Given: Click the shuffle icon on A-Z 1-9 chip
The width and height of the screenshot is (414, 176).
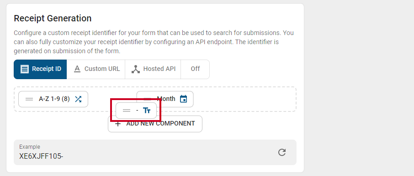Looking at the screenshot, I should click(x=78, y=99).
